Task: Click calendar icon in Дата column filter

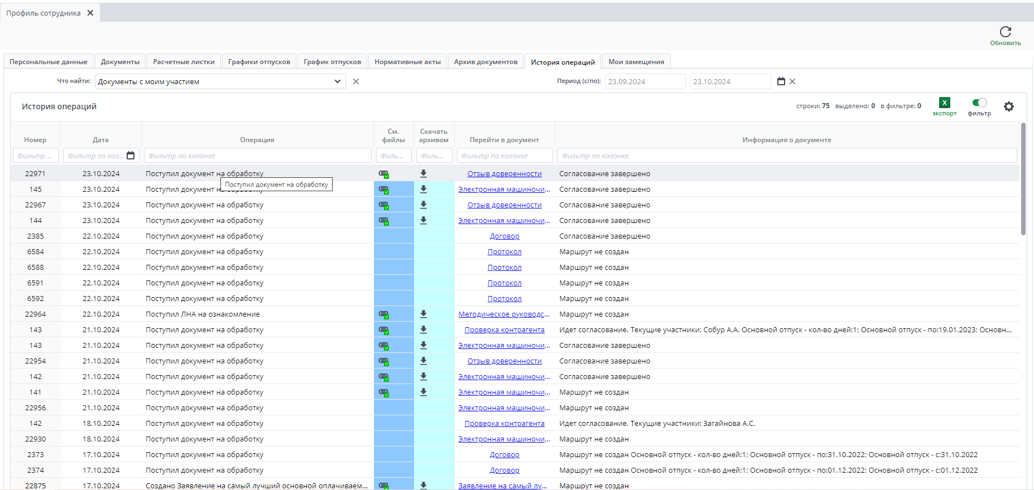Action: pos(131,156)
